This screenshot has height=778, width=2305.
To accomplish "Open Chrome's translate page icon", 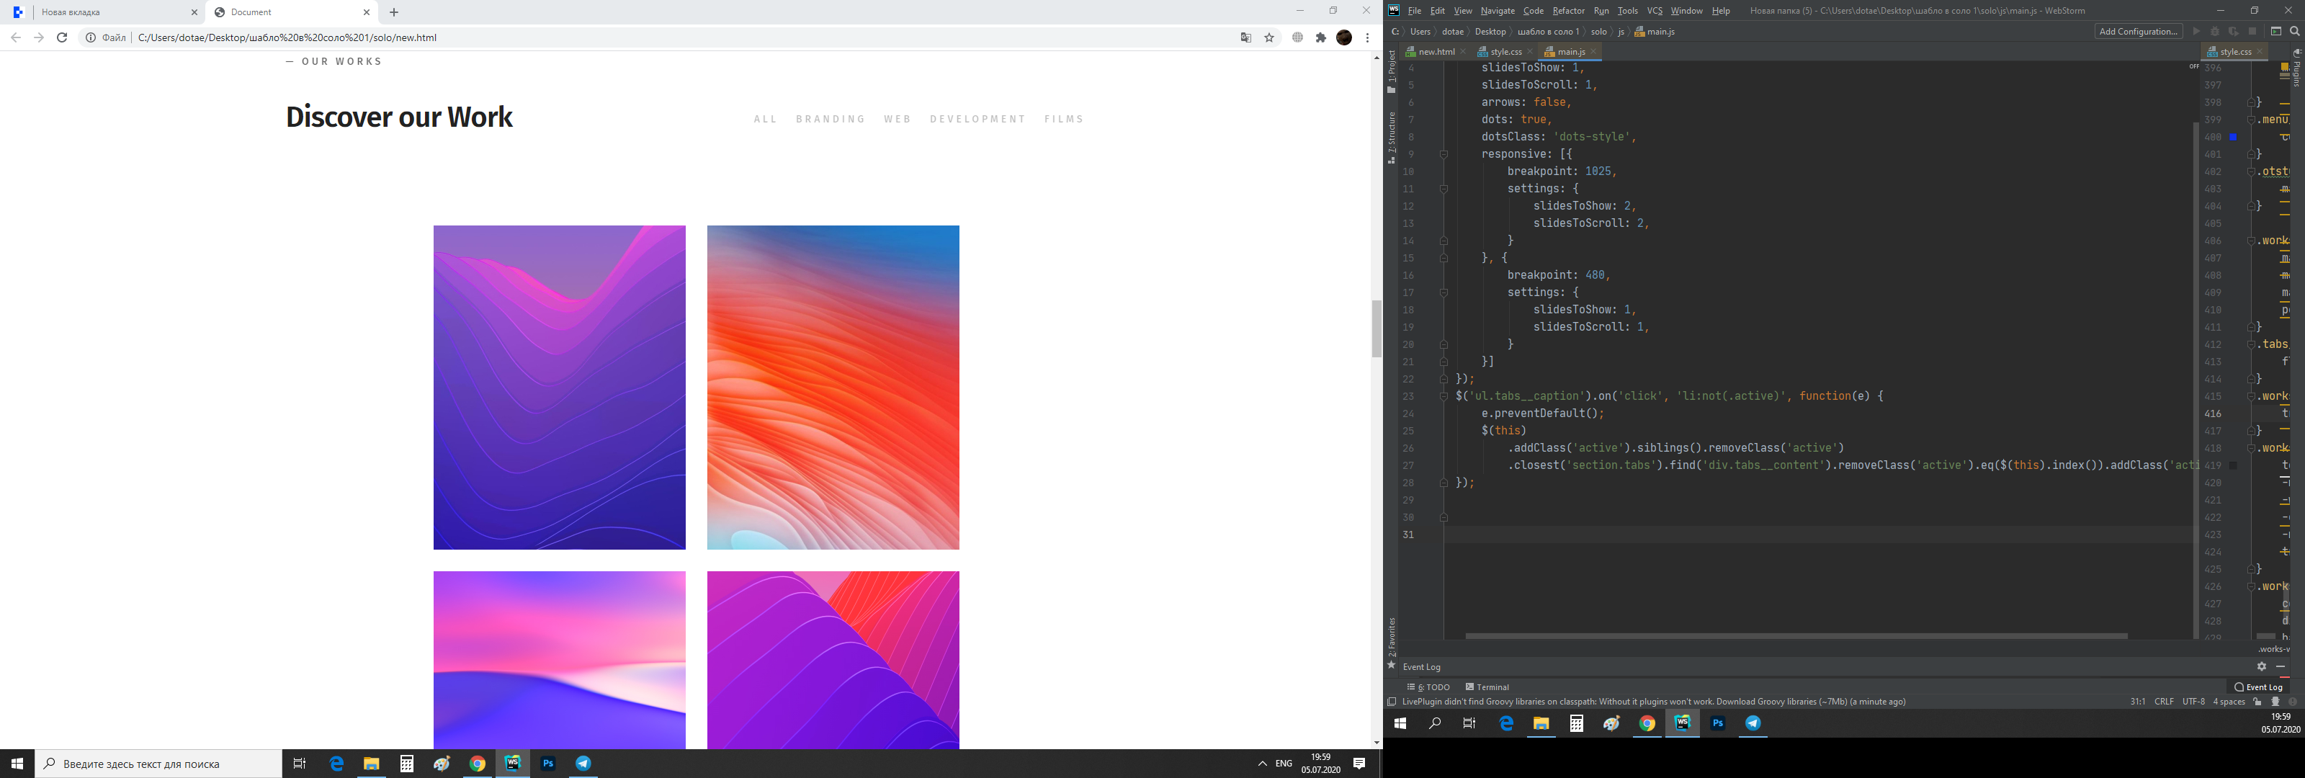I will [x=1245, y=37].
